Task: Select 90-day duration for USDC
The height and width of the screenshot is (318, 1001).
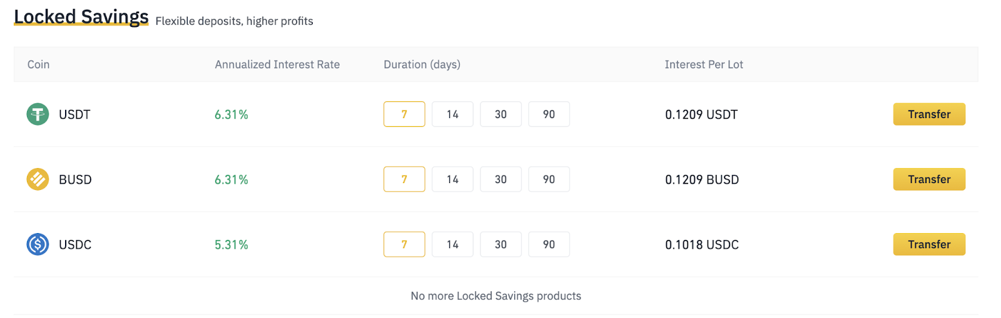Action: (x=549, y=244)
